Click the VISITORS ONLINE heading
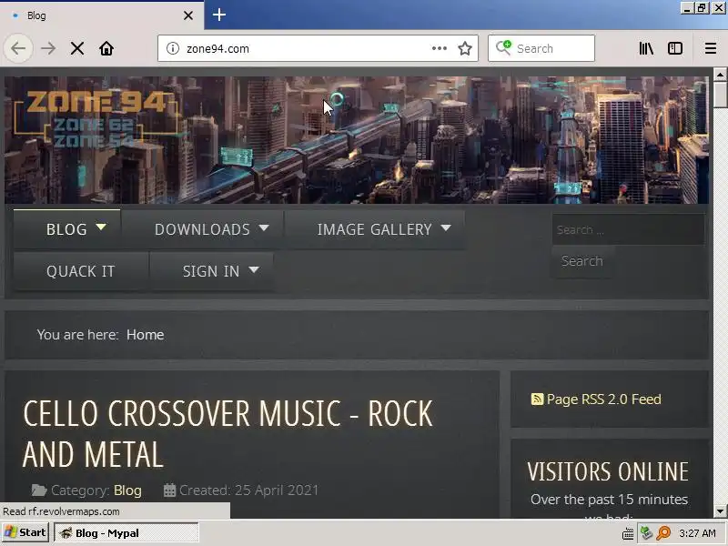 (608, 471)
